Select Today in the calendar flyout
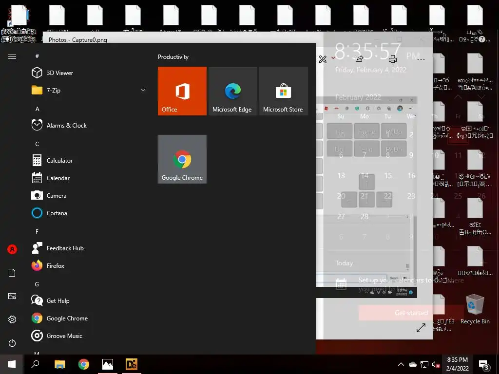This screenshot has width=499, height=374. pyautogui.click(x=344, y=263)
